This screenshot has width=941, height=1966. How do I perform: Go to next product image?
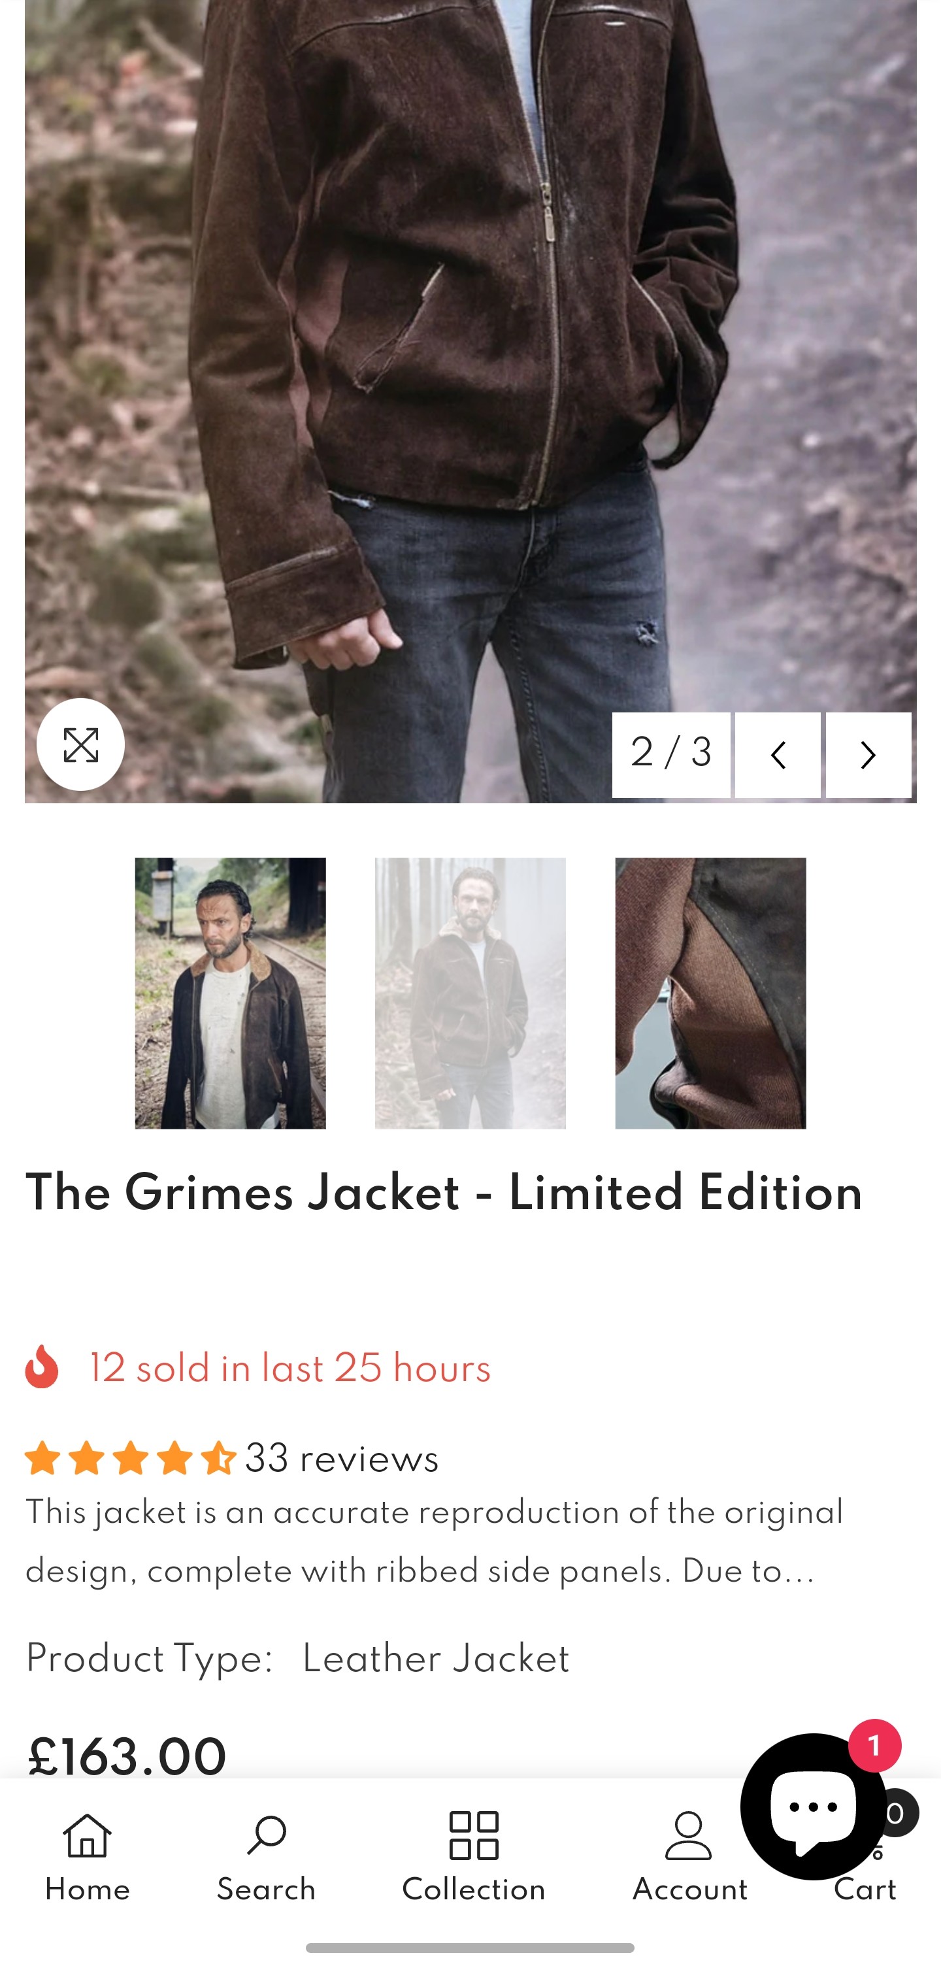click(868, 755)
